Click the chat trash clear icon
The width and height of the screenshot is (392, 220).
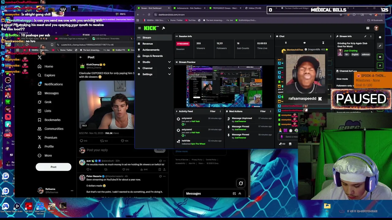(x=286, y=43)
